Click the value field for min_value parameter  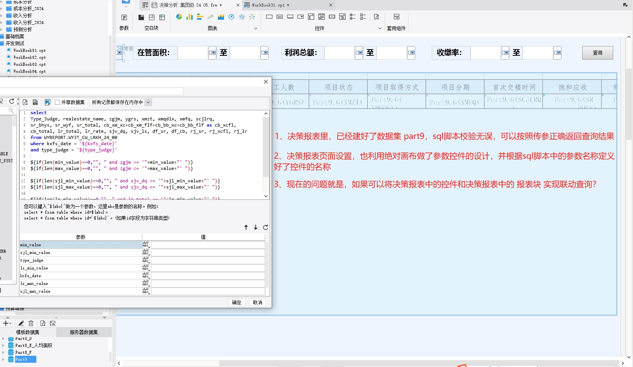[x=208, y=245]
